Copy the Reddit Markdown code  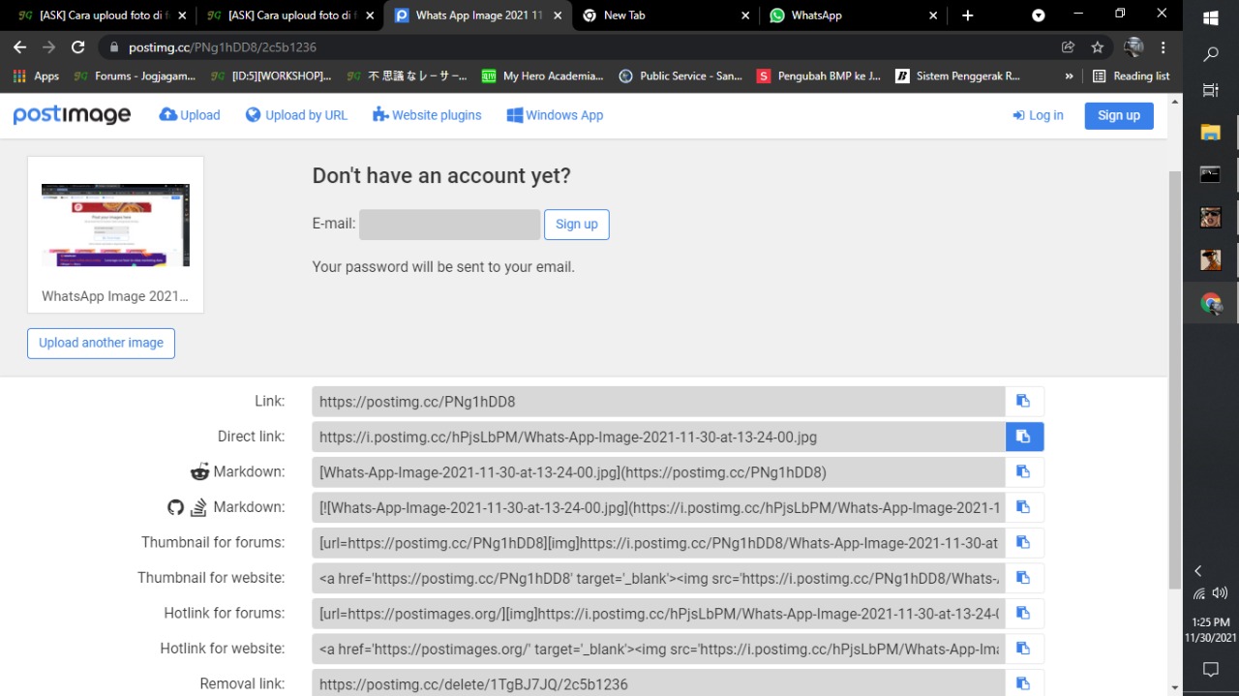pos(1024,472)
